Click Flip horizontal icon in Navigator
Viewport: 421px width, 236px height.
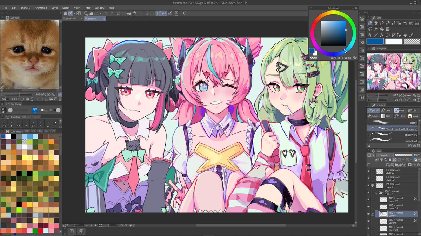point(414,100)
